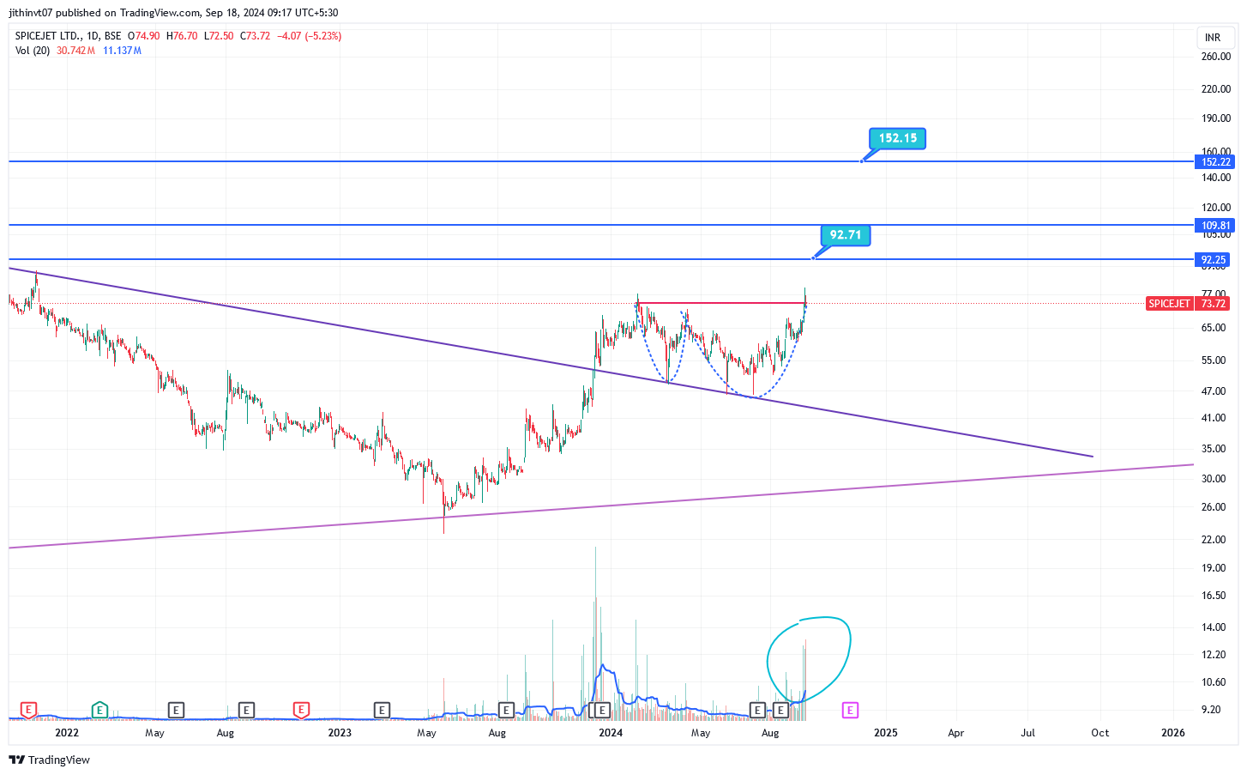Click the low value L72.50
The image size is (1247, 775).
(219, 36)
